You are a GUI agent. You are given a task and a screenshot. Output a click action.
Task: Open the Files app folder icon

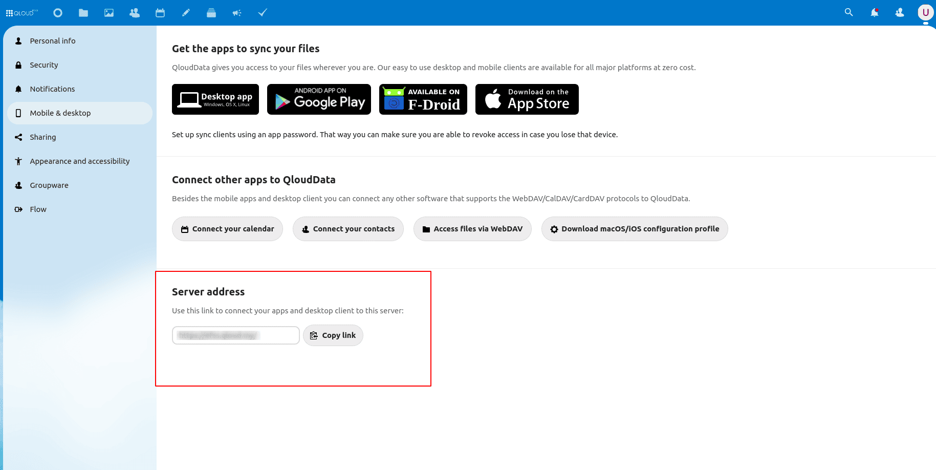(x=83, y=13)
